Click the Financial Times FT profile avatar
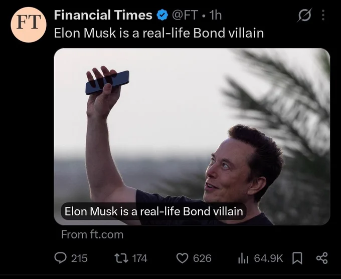341x279 pixels. tap(29, 25)
